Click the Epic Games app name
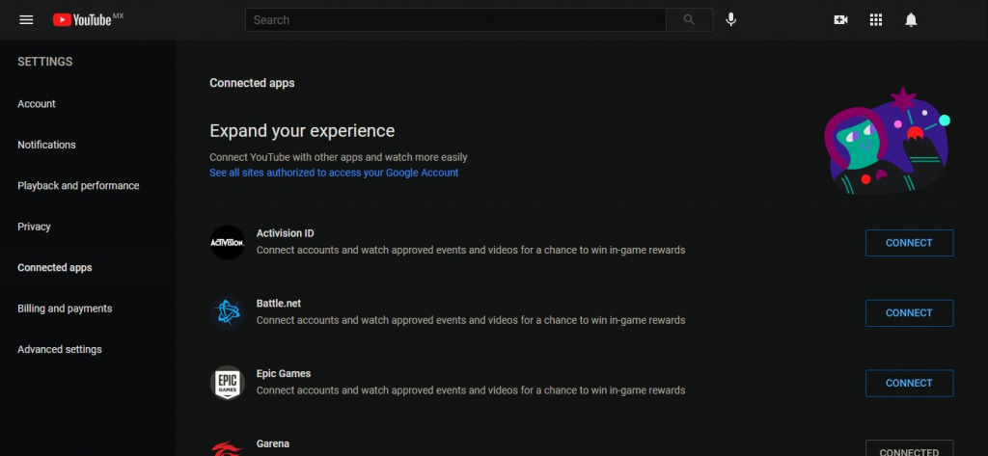The height and width of the screenshot is (456, 988). point(284,373)
